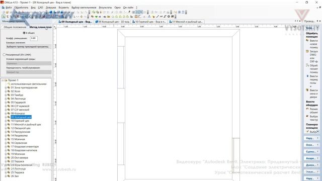This screenshot has width=322, height=181.
Task: Click Ввести окна и двери link
Action: pyautogui.click(x=314, y=94)
